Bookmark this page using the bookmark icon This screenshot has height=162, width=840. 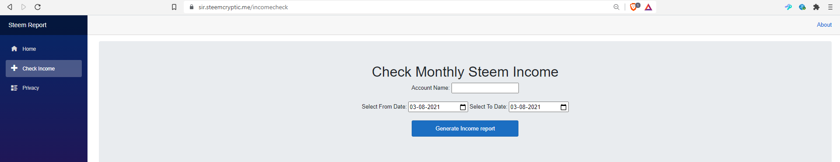(x=174, y=7)
